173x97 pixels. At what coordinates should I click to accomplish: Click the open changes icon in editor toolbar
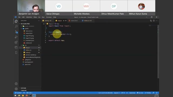tap(151, 20)
